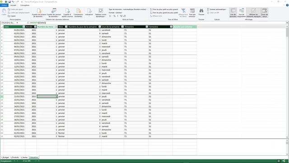Click the février cell in the 01/02/2021 row

point(62,133)
